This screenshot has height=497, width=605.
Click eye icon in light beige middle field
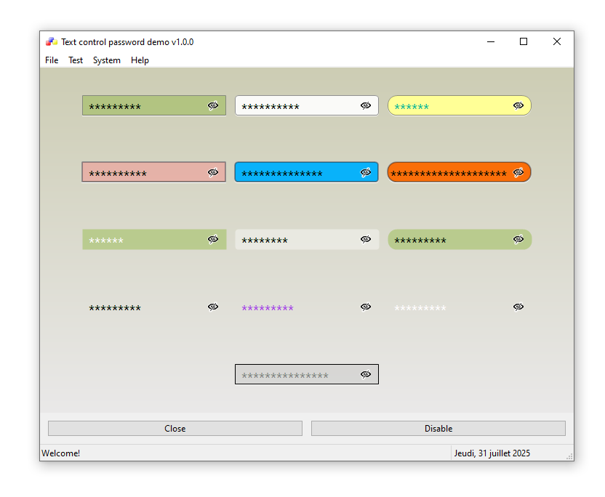point(366,239)
